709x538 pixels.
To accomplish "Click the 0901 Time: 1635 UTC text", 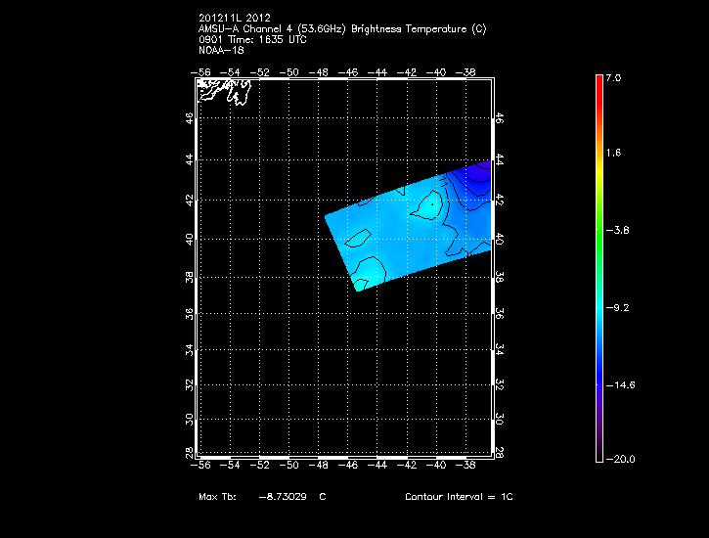I will 253,40.
